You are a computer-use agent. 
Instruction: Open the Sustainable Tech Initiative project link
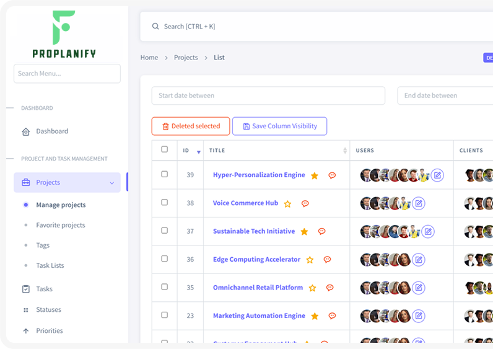point(254,231)
